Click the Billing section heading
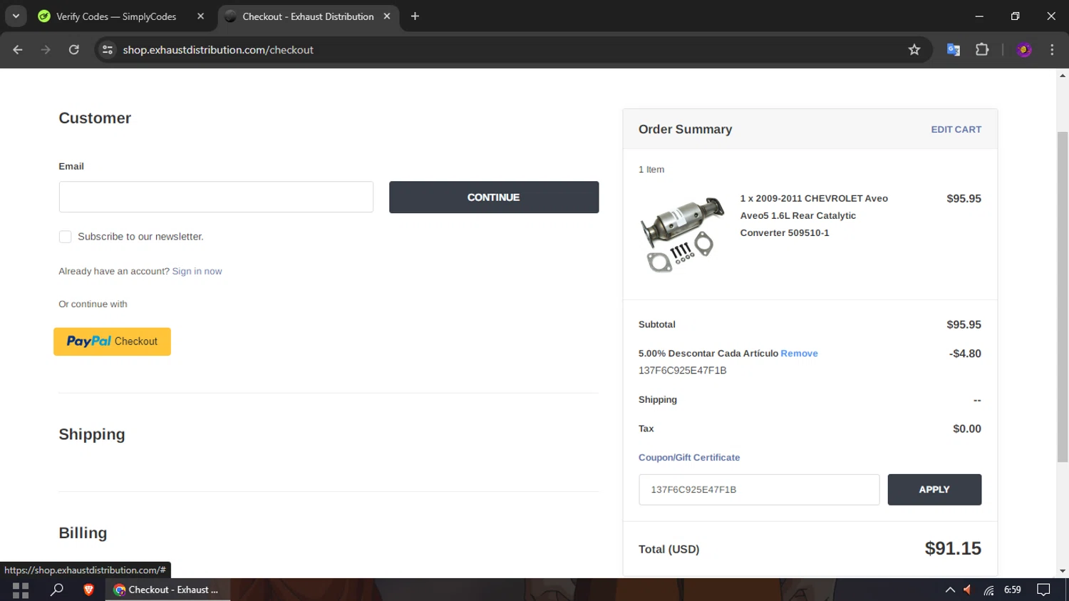The image size is (1069, 601). [x=83, y=533]
